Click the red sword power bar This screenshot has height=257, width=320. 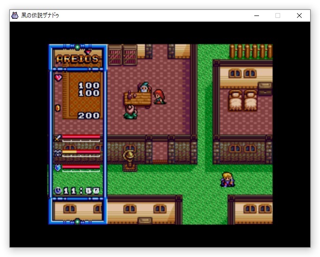81,137
